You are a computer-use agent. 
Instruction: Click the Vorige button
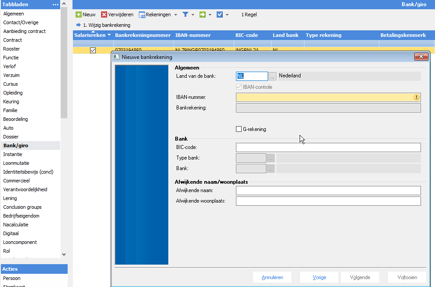[319, 277]
